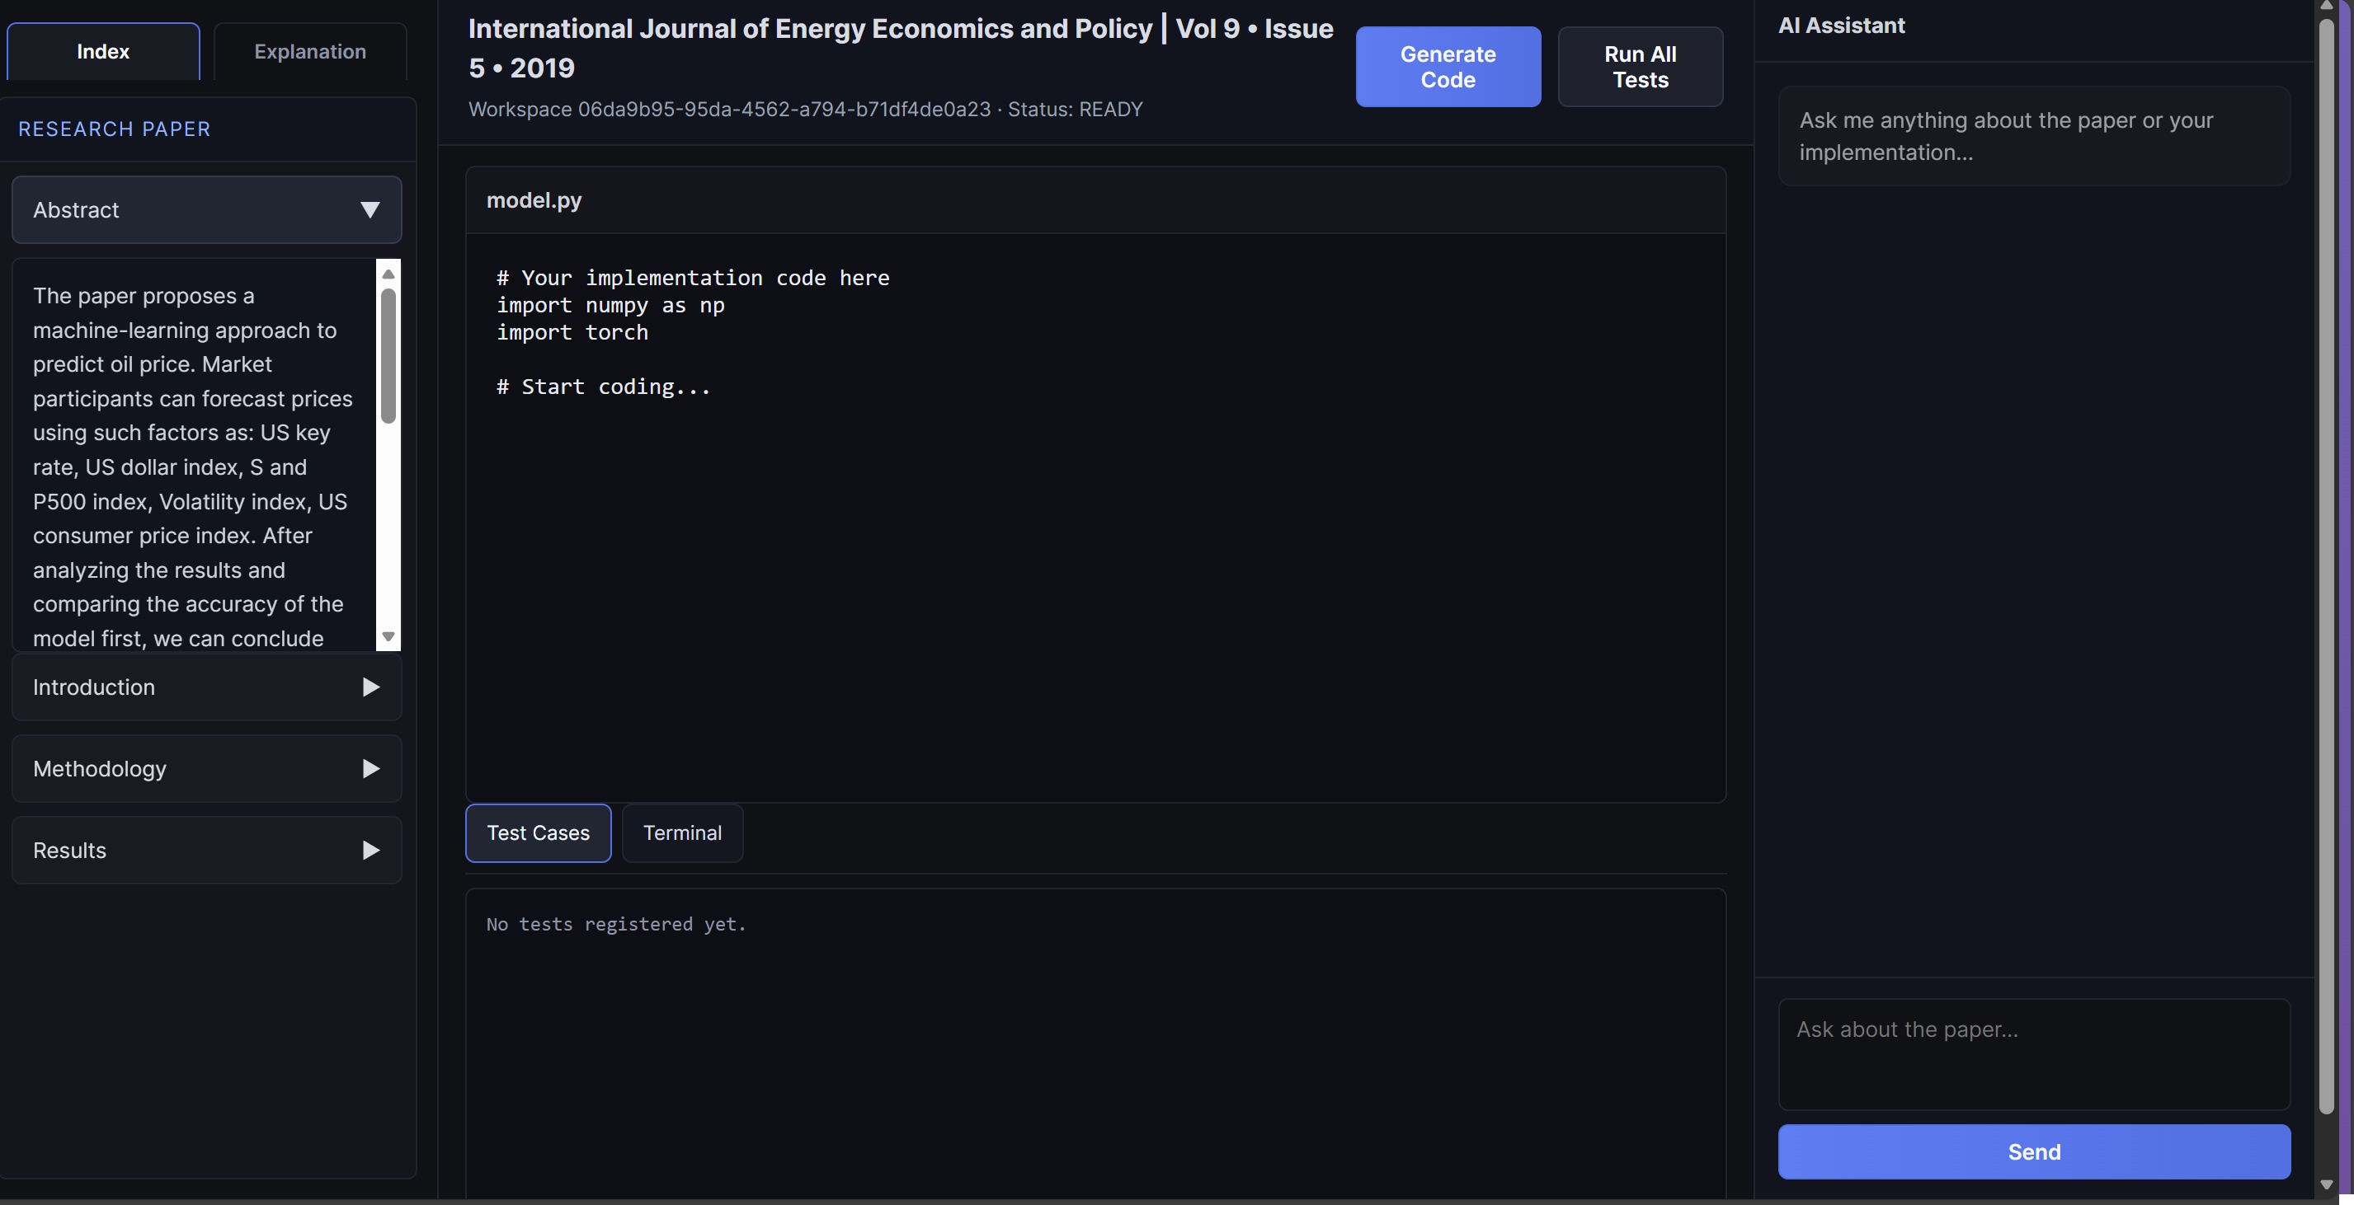The image size is (2354, 1205).
Task: Click the page scrollbar up arrow
Action: pos(2326,6)
